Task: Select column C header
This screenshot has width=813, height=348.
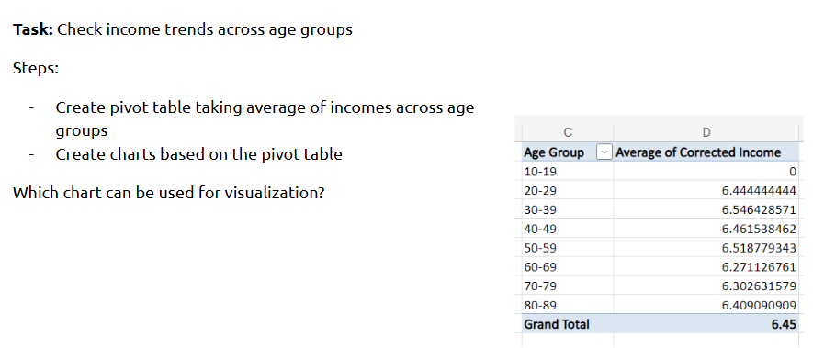Action: coord(567,133)
